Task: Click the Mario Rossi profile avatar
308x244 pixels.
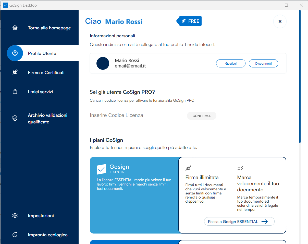Action: (103, 63)
